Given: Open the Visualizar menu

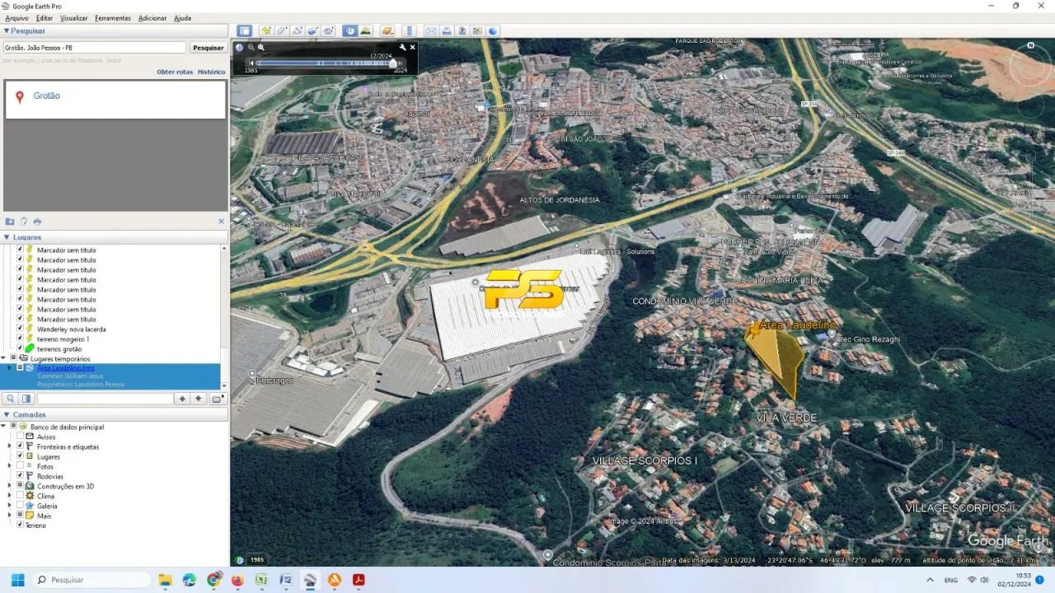Looking at the screenshot, I should pos(74,18).
